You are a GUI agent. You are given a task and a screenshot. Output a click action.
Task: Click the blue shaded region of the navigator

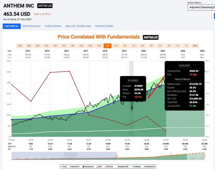pyautogui.click(x=64, y=156)
